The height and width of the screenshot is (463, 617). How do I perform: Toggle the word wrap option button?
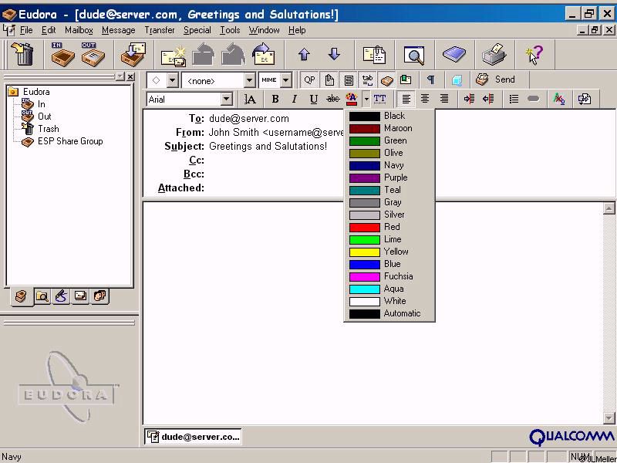(x=349, y=80)
